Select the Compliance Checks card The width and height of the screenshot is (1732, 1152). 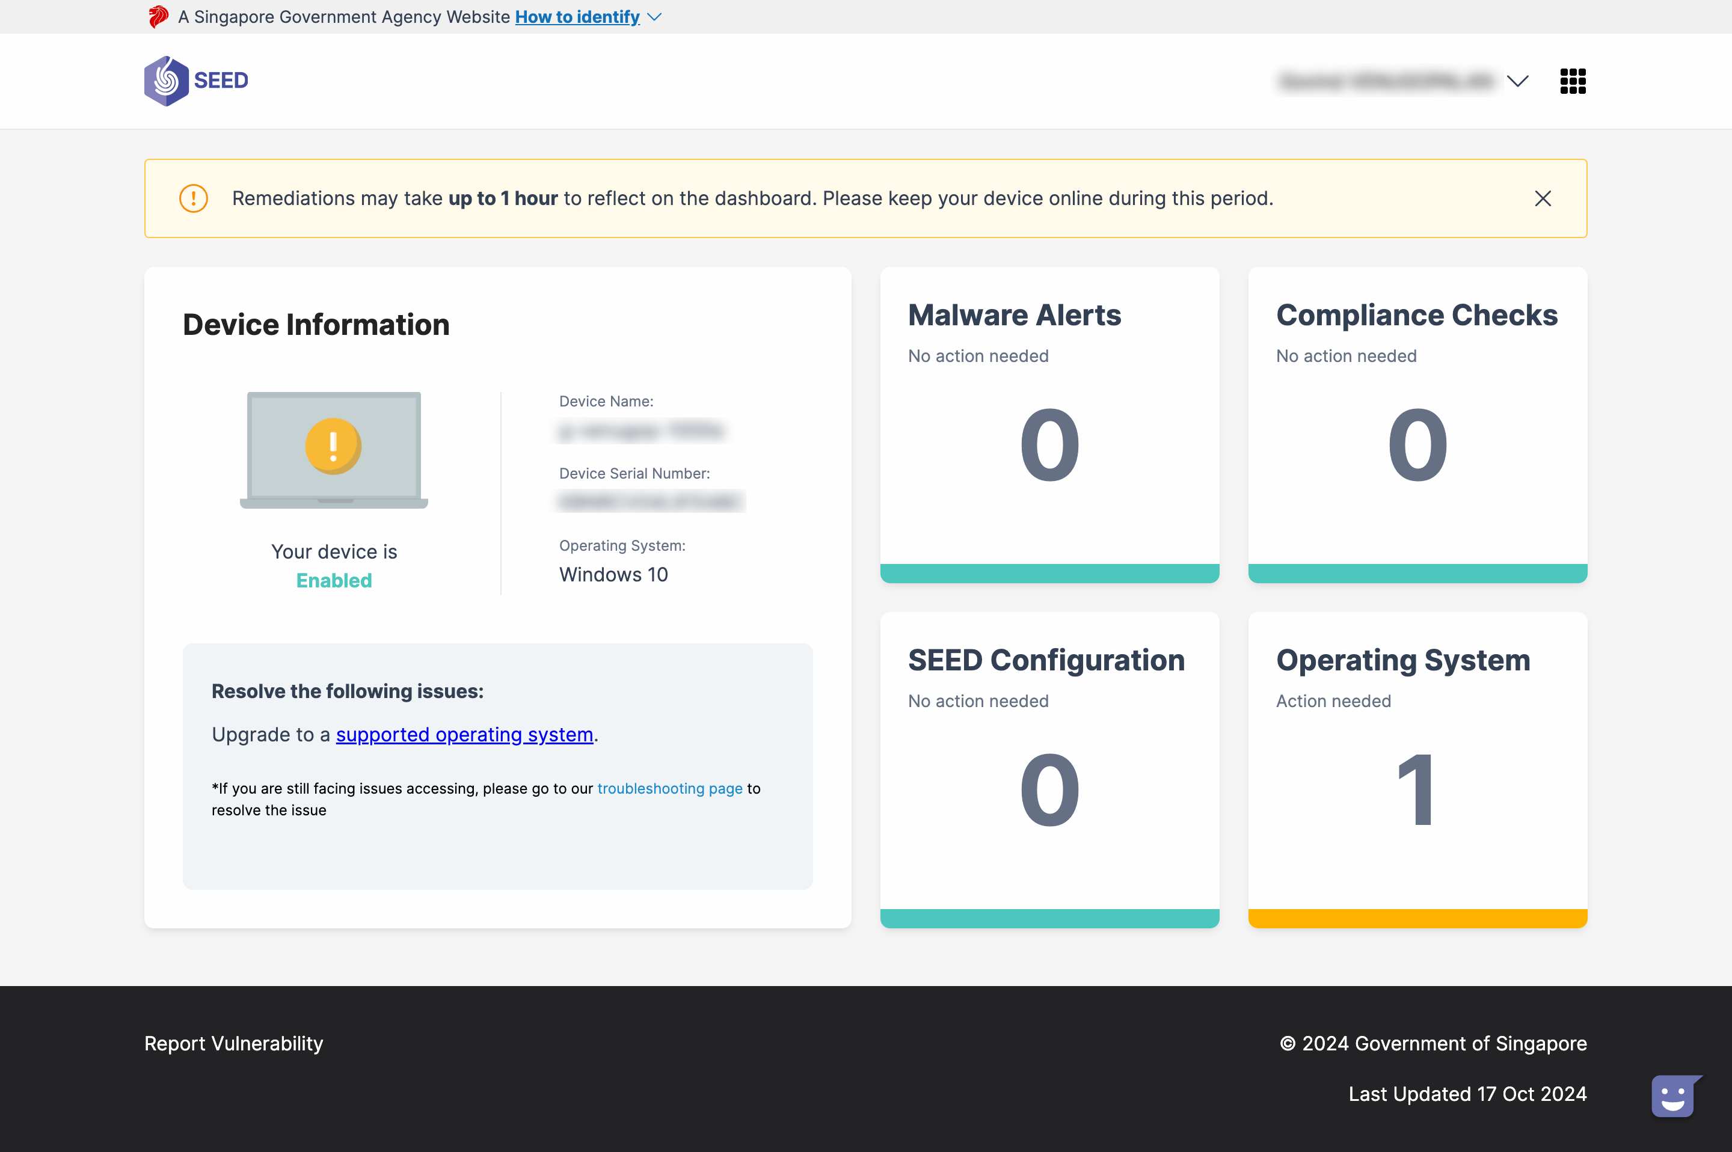click(x=1417, y=424)
